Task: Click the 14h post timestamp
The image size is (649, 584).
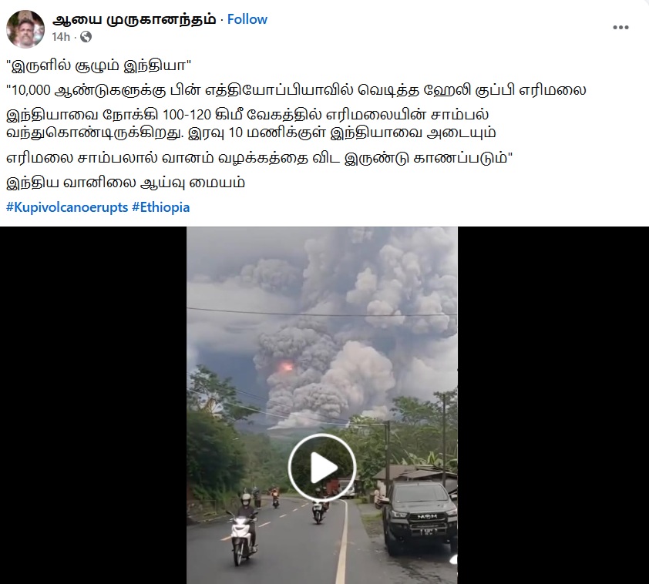Action: pyautogui.click(x=61, y=37)
